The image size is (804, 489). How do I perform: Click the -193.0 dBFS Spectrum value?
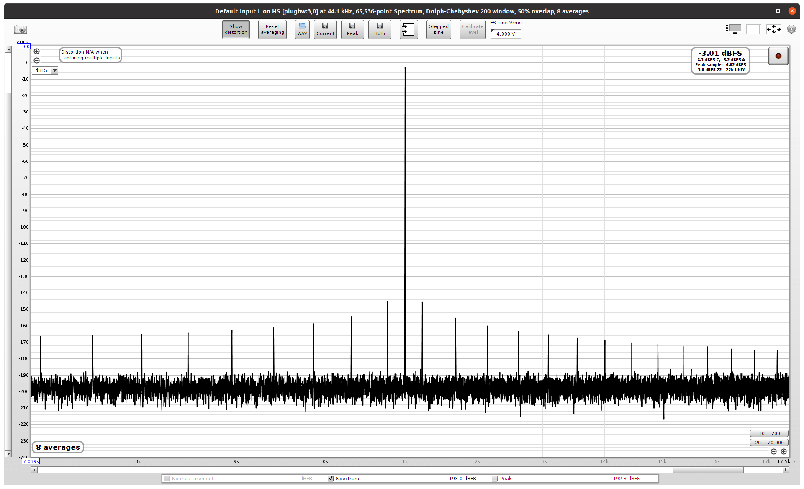462,479
